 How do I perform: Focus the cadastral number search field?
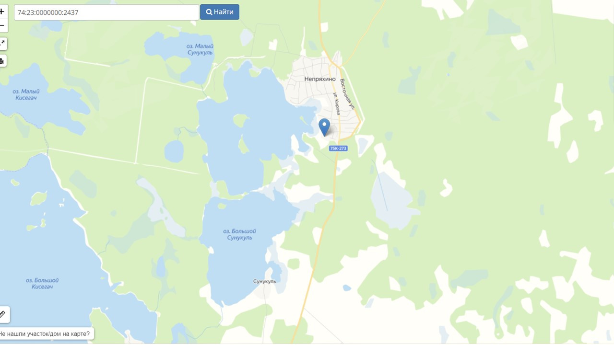[106, 12]
